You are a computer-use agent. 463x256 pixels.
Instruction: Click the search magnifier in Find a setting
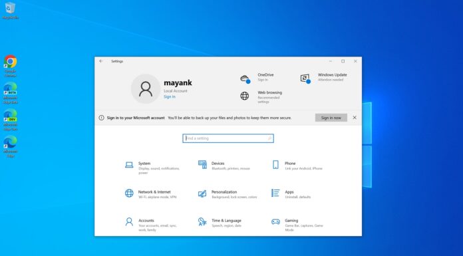click(269, 138)
